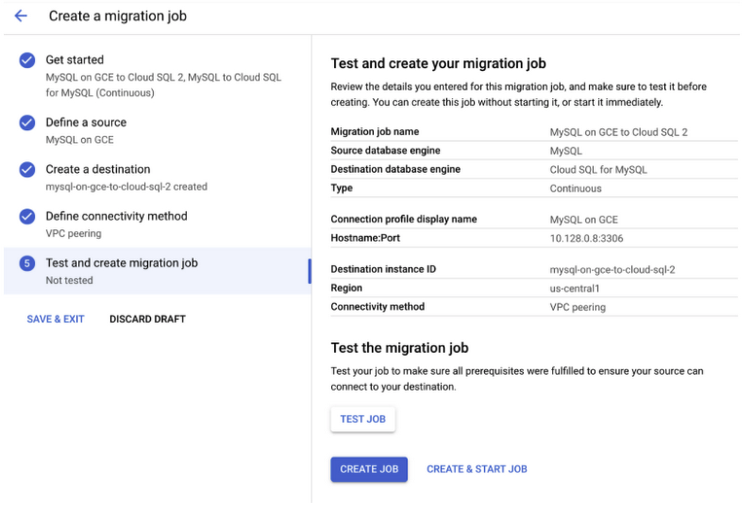Click the step 5 number badge

[x=27, y=263]
